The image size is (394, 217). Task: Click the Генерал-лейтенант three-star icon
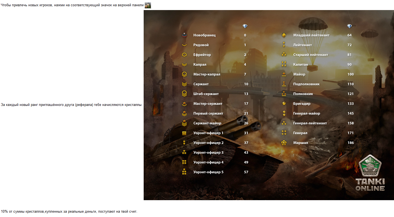(284, 123)
